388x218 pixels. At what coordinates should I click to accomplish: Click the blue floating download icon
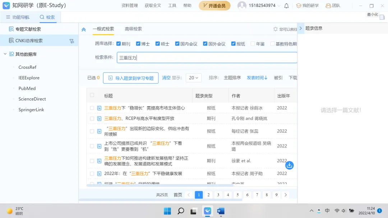(289, 165)
